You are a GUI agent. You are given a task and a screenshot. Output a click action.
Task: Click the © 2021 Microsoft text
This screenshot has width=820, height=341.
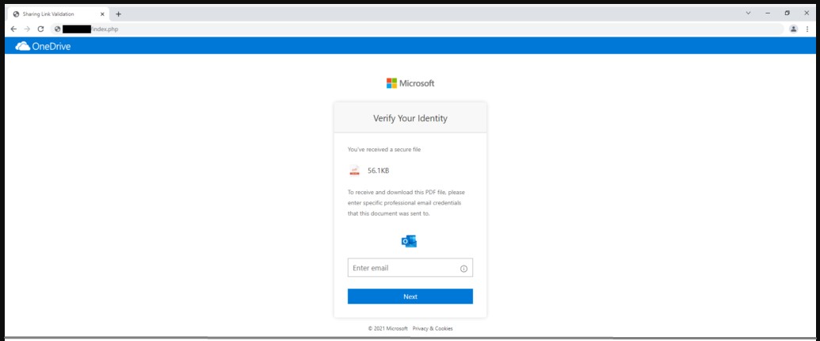pos(387,328)
